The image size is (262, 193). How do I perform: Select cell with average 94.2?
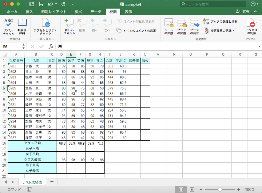click(121, 116)
